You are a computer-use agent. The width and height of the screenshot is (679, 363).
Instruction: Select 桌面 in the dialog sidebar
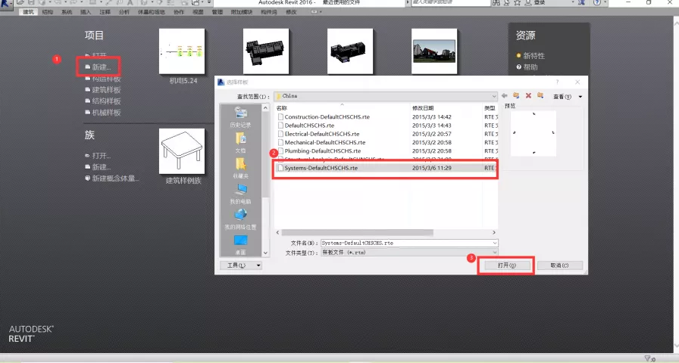pyautogui.click(x=240, y=244)
